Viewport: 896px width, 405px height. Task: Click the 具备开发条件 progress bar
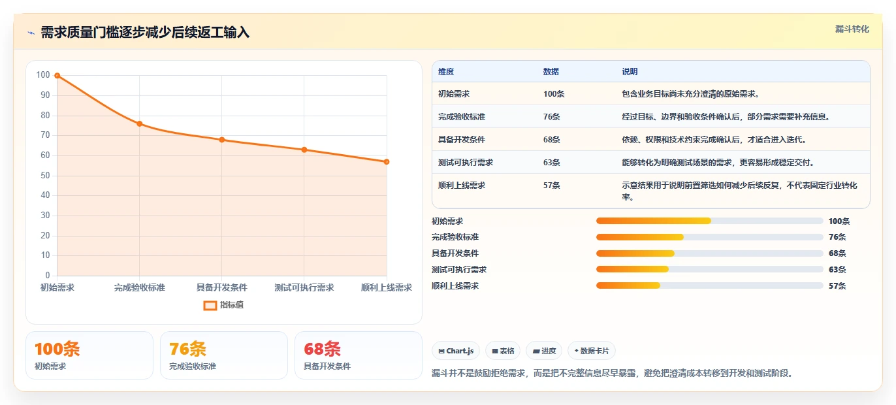click(x=710, y=253)
